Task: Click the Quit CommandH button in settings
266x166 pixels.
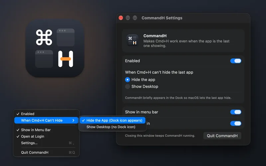Action: point(222,136)
